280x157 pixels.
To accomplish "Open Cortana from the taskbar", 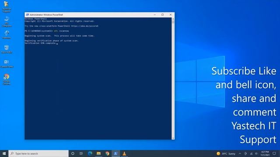I will point(73,154).
